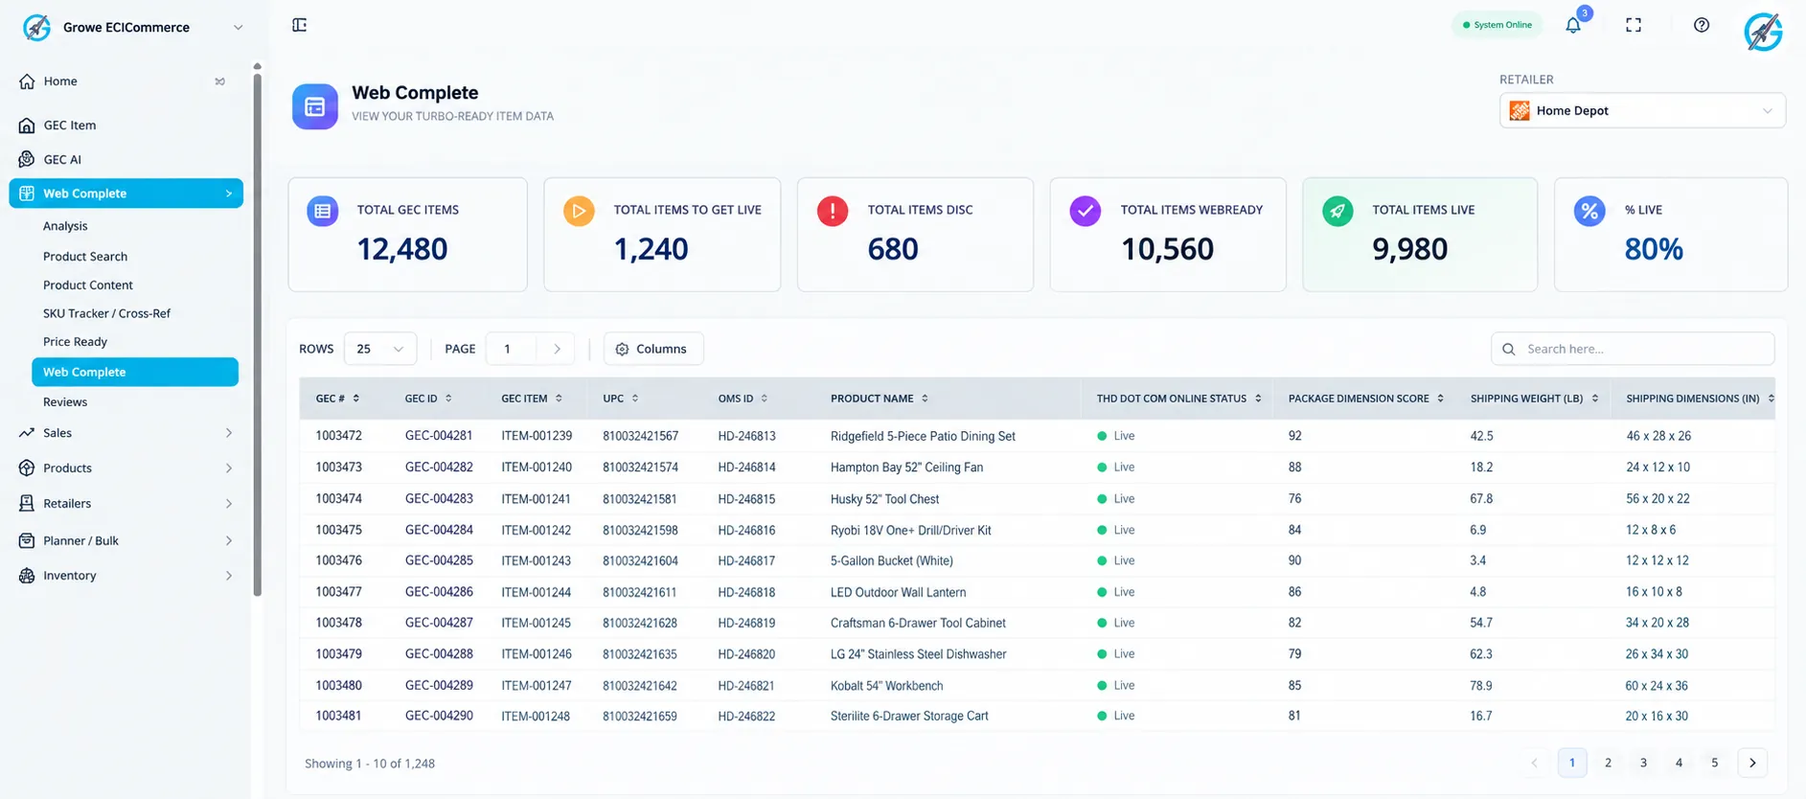Screen dimensions: 1806x799
Task: Click the Web Complete page header icon
Action: [x=315, y=106]
